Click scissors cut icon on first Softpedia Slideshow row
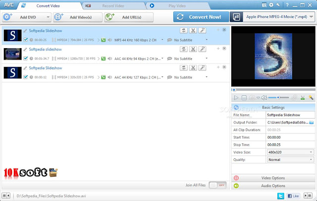The width and height of the screenshot is (317, 201). (193, 31)
